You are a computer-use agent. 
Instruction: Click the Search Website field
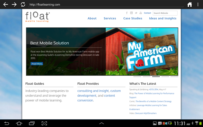click(x=165, y=13)
